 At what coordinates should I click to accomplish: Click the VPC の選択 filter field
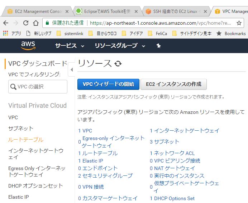pyautogui.click(x=38, y=87)
